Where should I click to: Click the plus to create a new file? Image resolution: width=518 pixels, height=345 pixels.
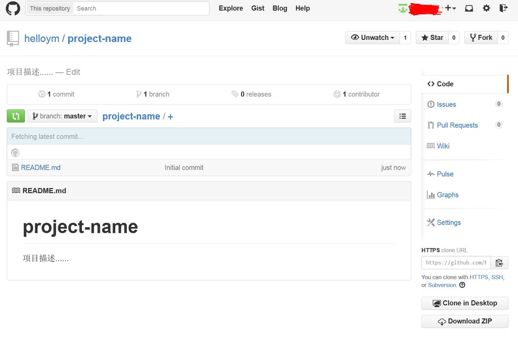170,117
